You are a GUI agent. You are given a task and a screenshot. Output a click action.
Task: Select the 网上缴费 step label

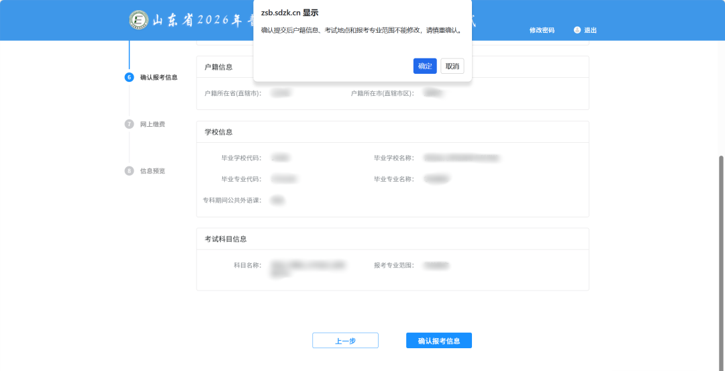coord(152,124)
